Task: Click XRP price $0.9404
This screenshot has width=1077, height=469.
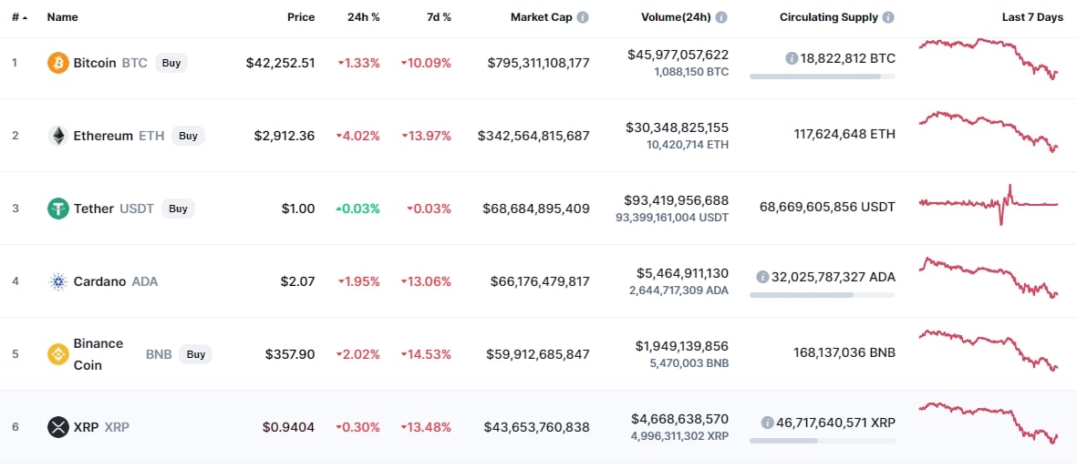Action: (288, 427)
